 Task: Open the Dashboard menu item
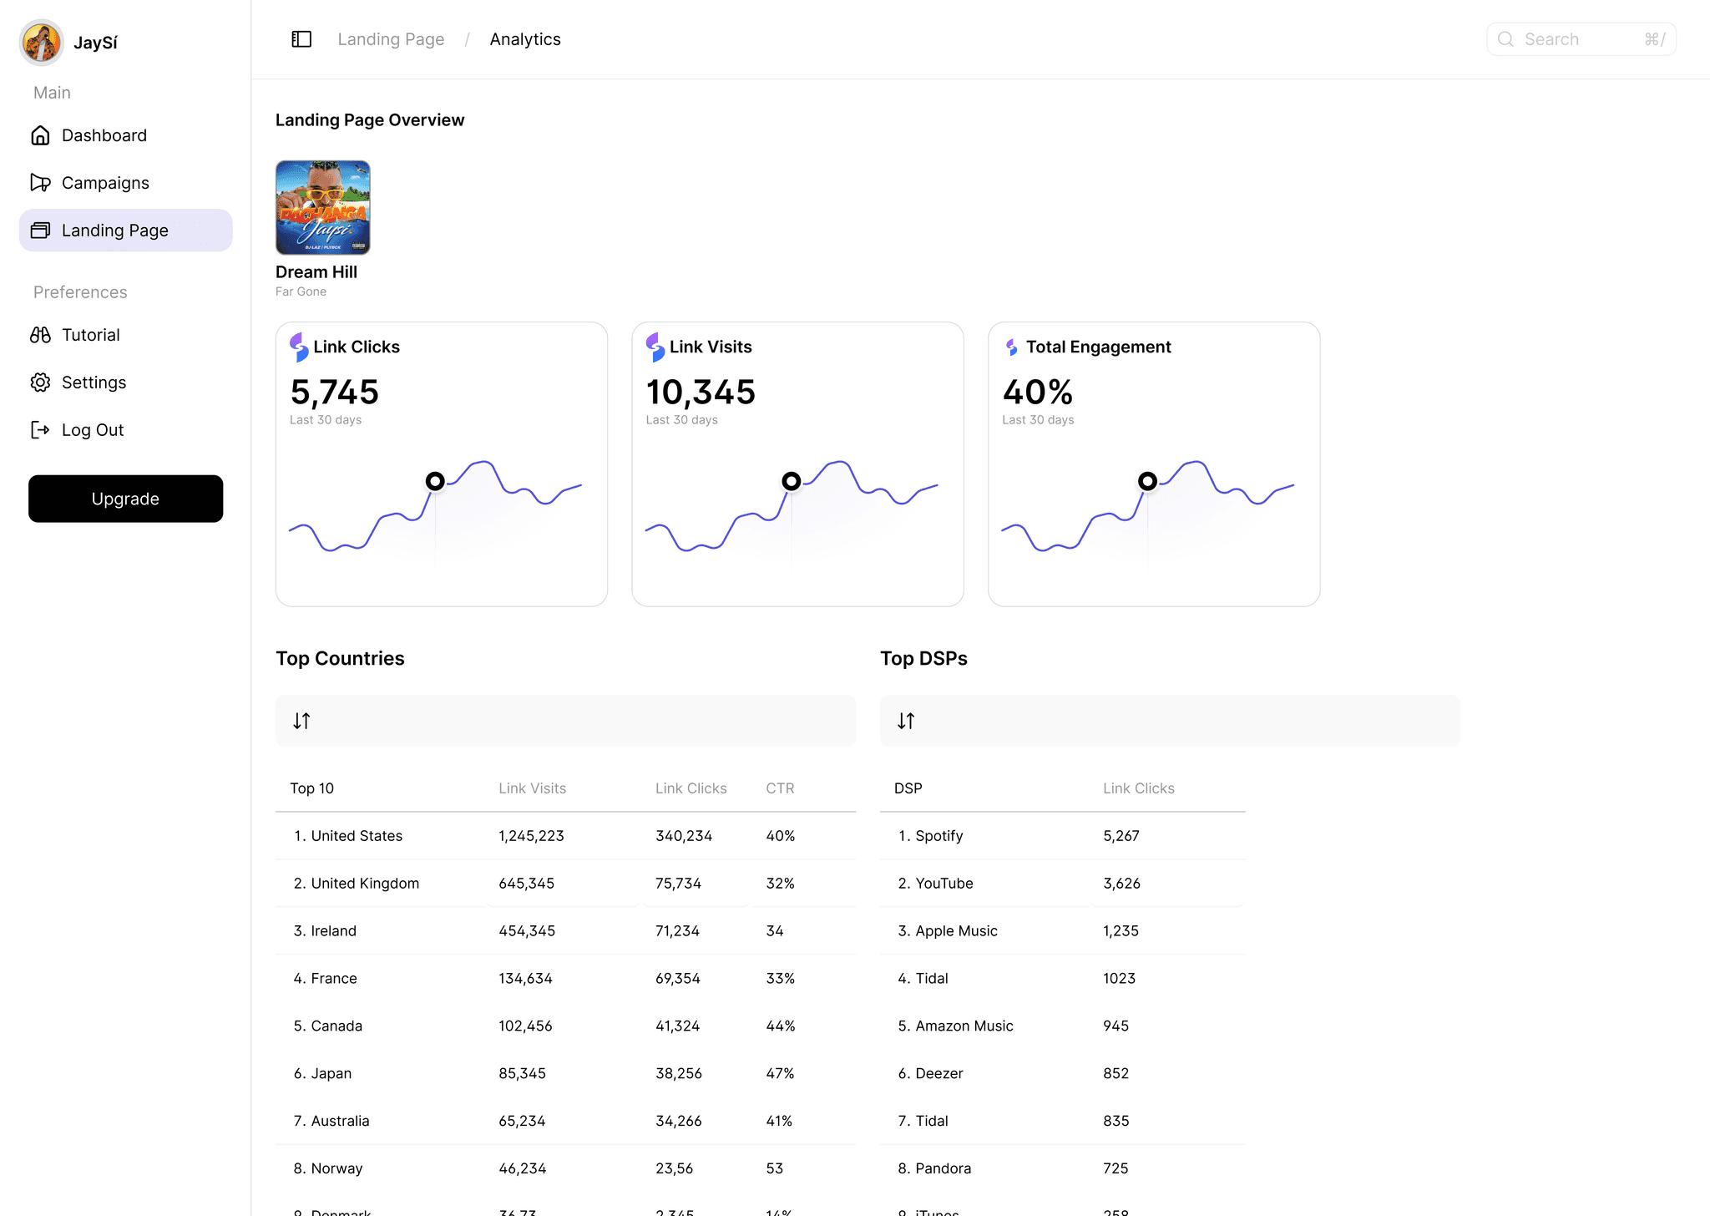pos(126,135)
